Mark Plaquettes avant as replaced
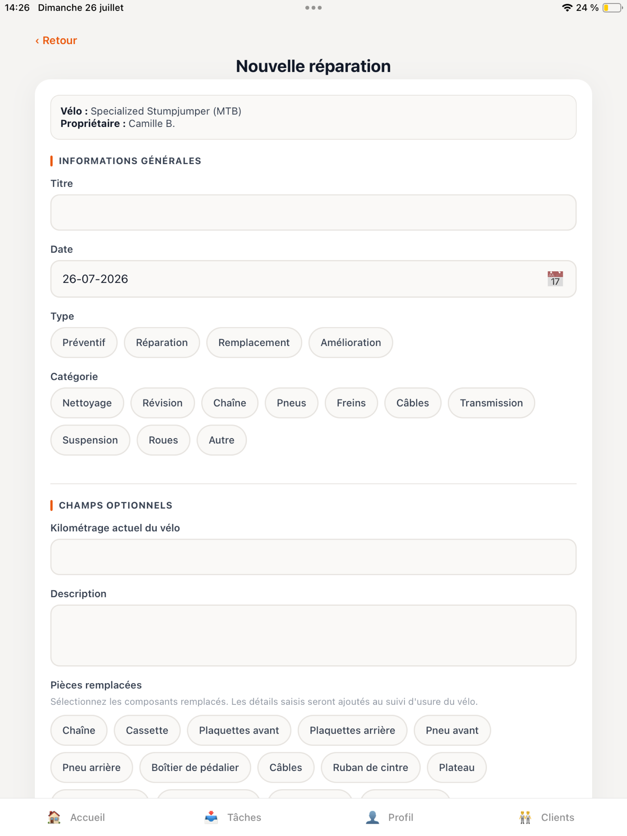This screenshot has width=627, height=836. click(239, 730)
